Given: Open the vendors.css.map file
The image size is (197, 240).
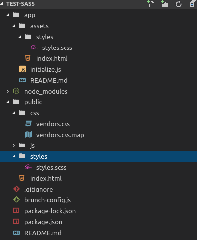Looking at the screenshot, I should click(x=60, y=135).
